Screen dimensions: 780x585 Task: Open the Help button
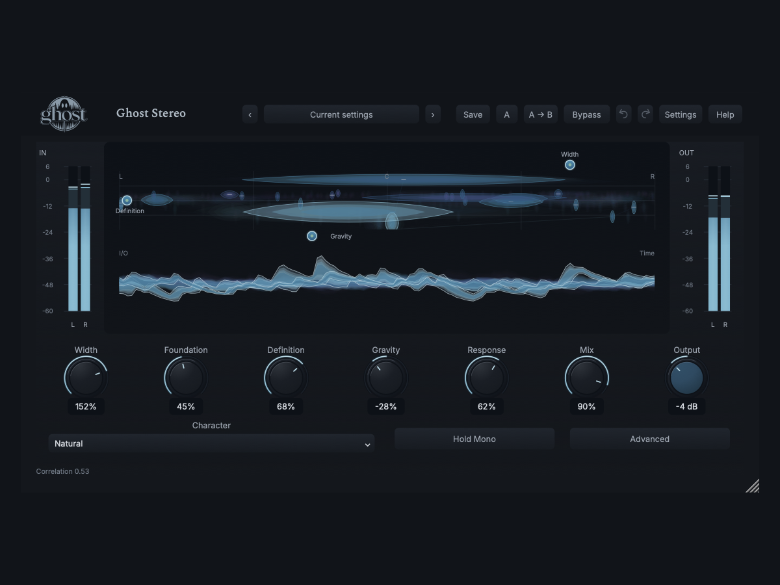[725, 114]
